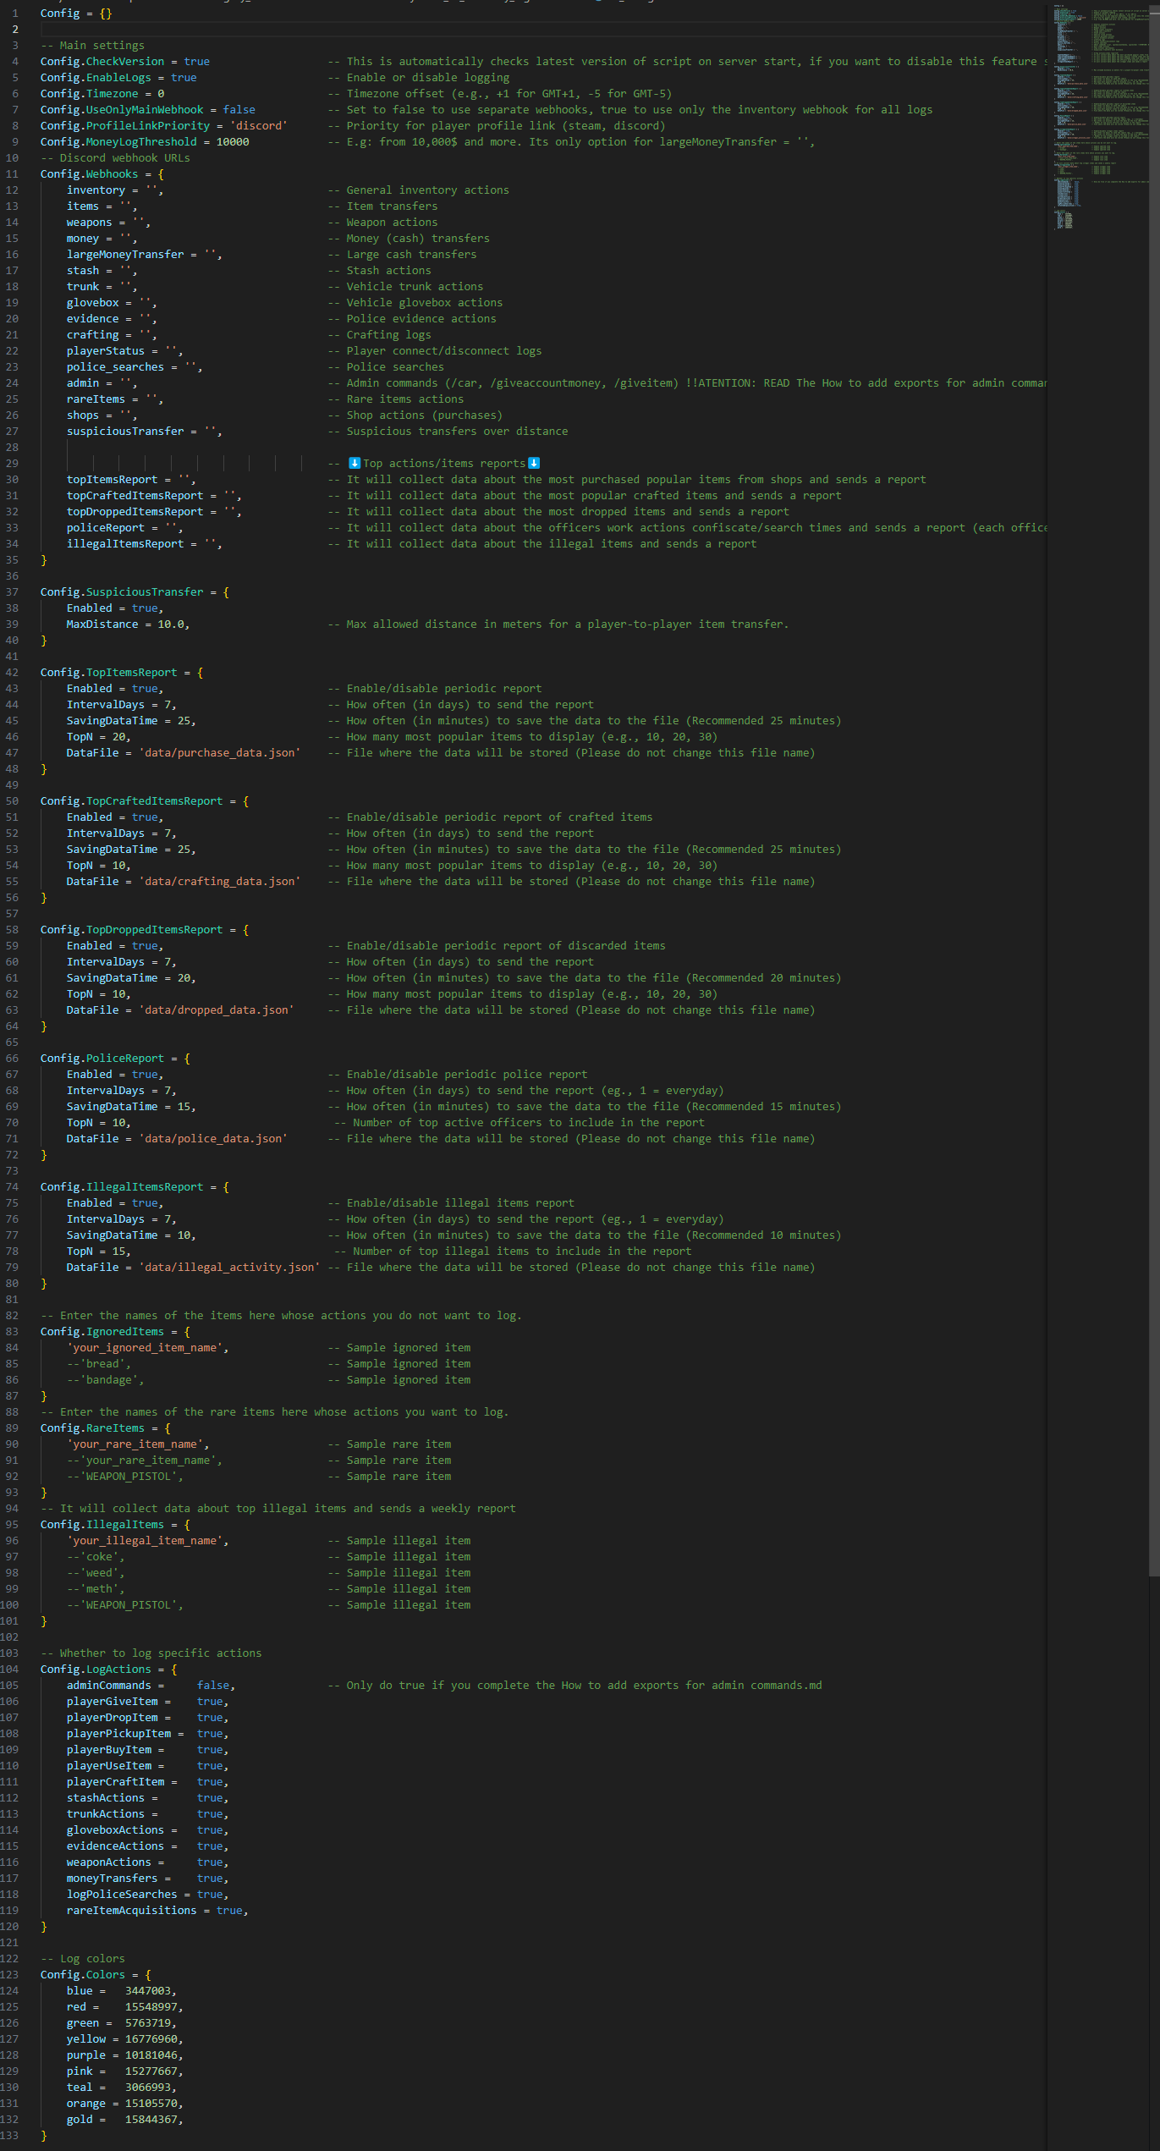
Task: Click the 'largeMoneyTransfer' webhook key
Action: (x=125, y=254)
